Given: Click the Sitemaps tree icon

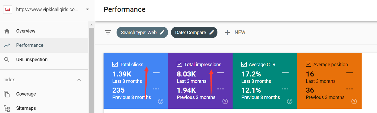Looking at the screenshot, I should [7, 108].
